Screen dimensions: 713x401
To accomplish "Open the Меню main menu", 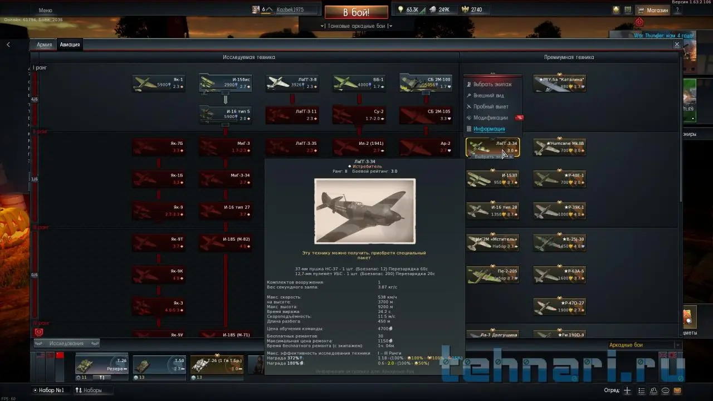I will [x=45, y=10].
